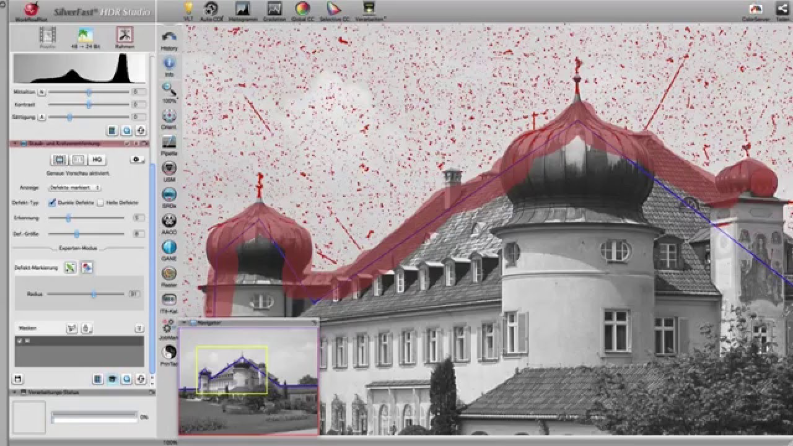Open the AACO tool
Image resolution: width=793 pixels, height=446 pixels.
pyautogui.click(x=169, y=224)
